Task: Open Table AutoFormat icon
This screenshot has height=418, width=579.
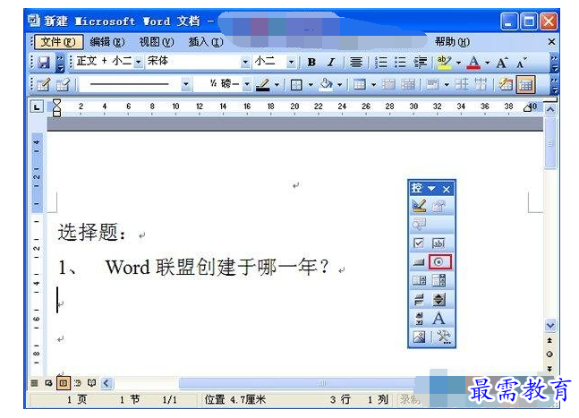Action: pos(506,85)
